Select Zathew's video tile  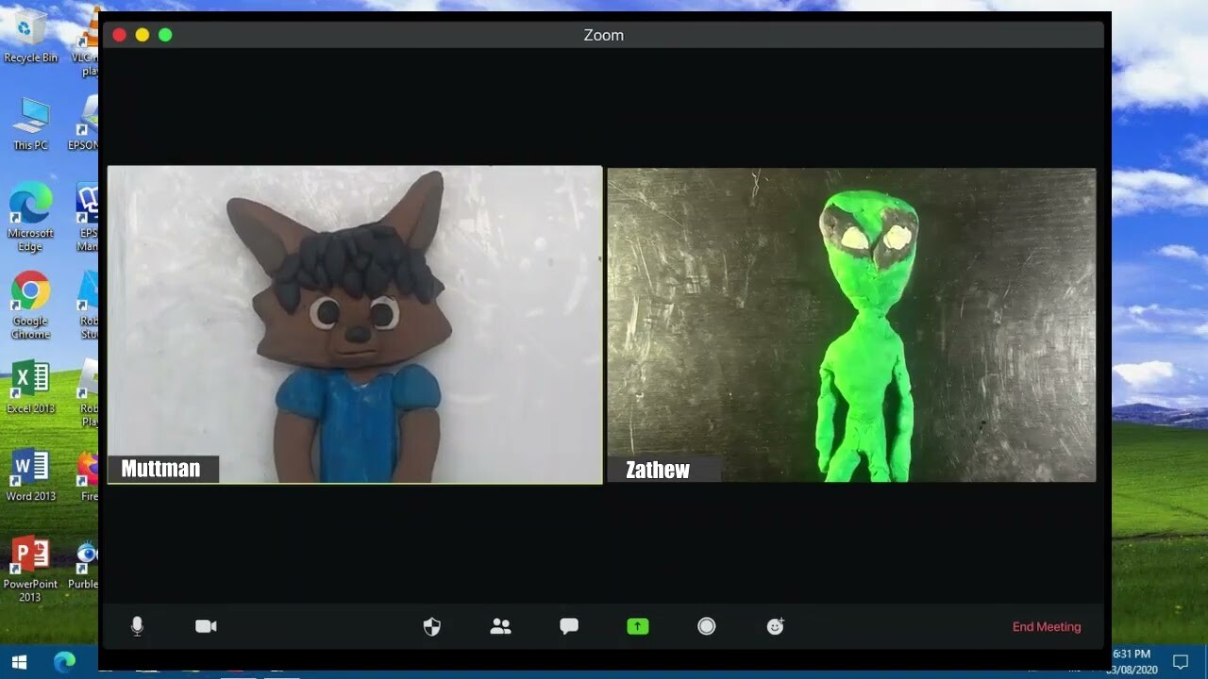(851, 324)
